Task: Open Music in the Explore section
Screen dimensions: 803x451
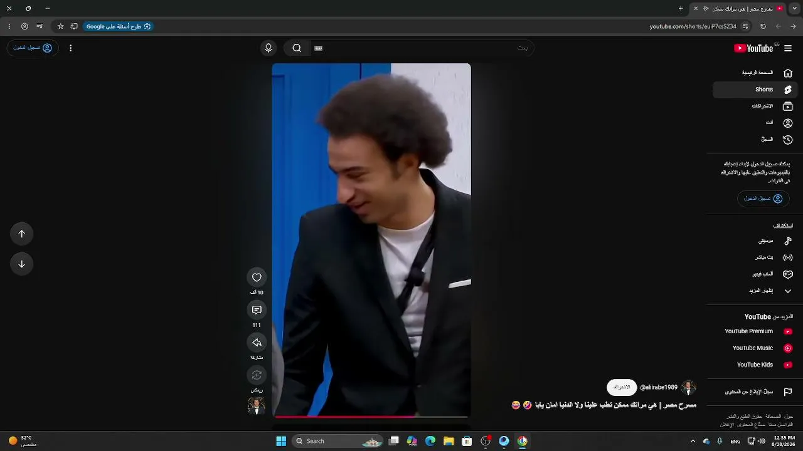Action: click(x=755, y=241)
